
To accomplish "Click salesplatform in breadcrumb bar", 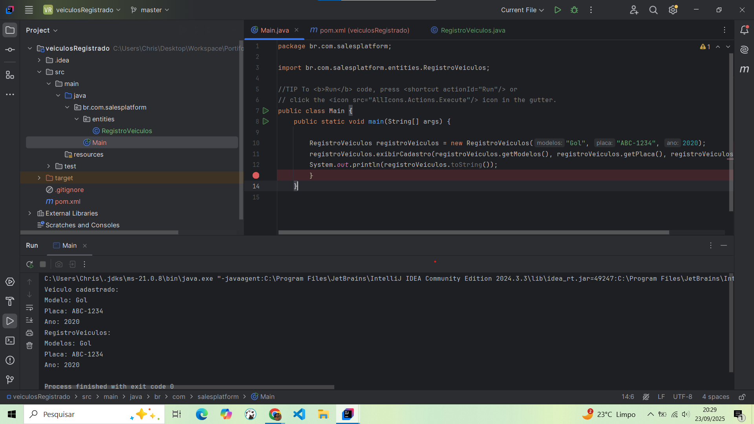I will (218, 397).
